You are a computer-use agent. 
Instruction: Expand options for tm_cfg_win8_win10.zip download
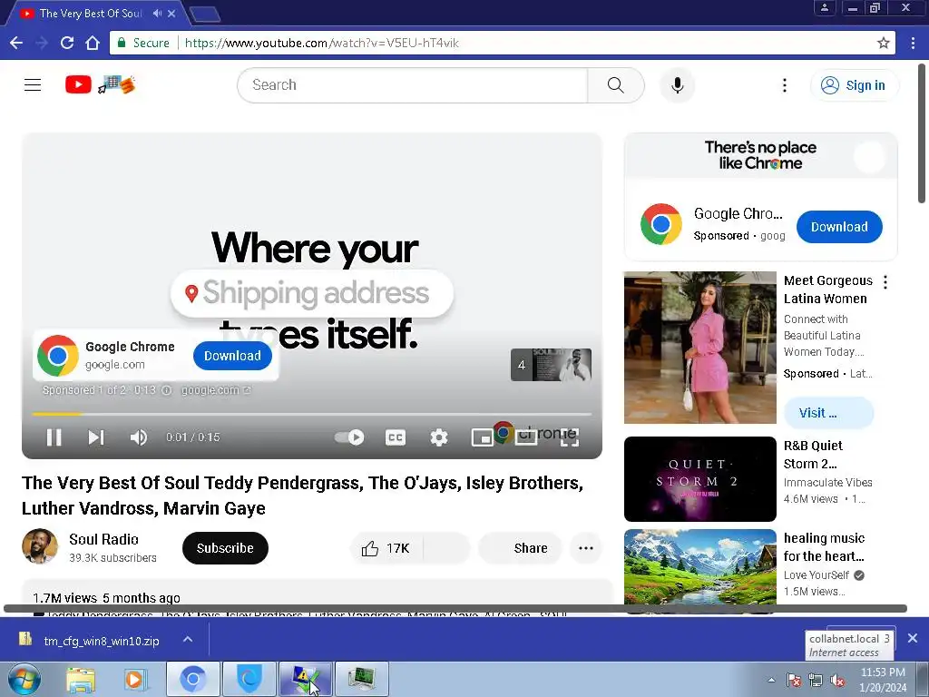pyautogui.click(x=187, y=639)
